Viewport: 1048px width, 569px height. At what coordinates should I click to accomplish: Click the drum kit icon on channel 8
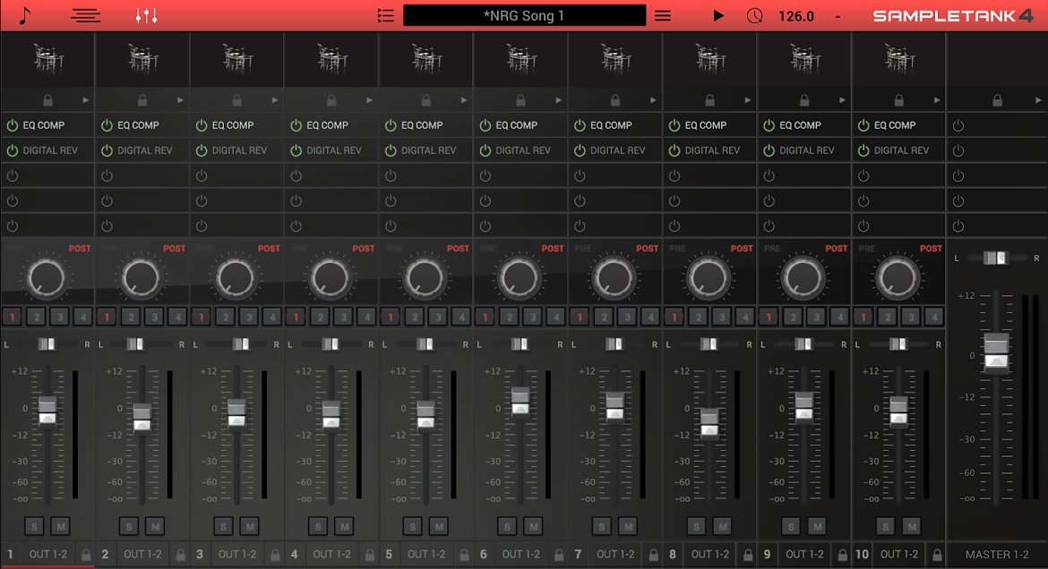710,59
